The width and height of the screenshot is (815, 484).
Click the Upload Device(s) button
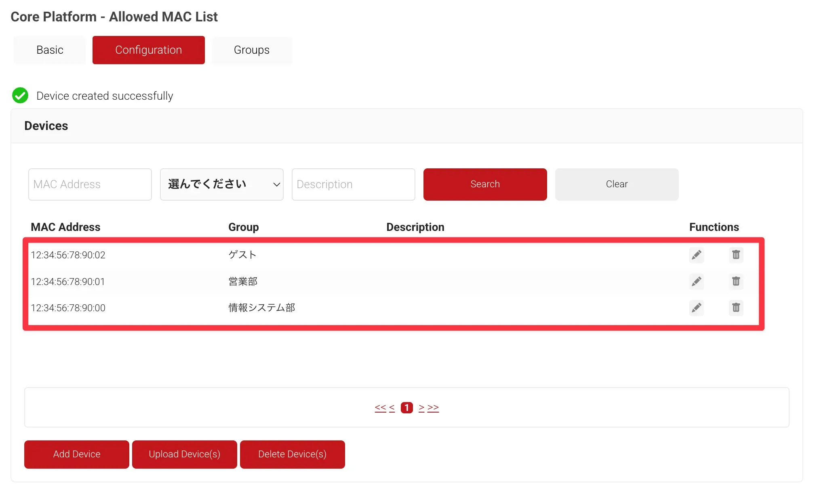click(x=184, y=454)
